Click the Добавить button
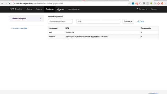This screenshot has height=94, width=167. click(x=128, y=21)
